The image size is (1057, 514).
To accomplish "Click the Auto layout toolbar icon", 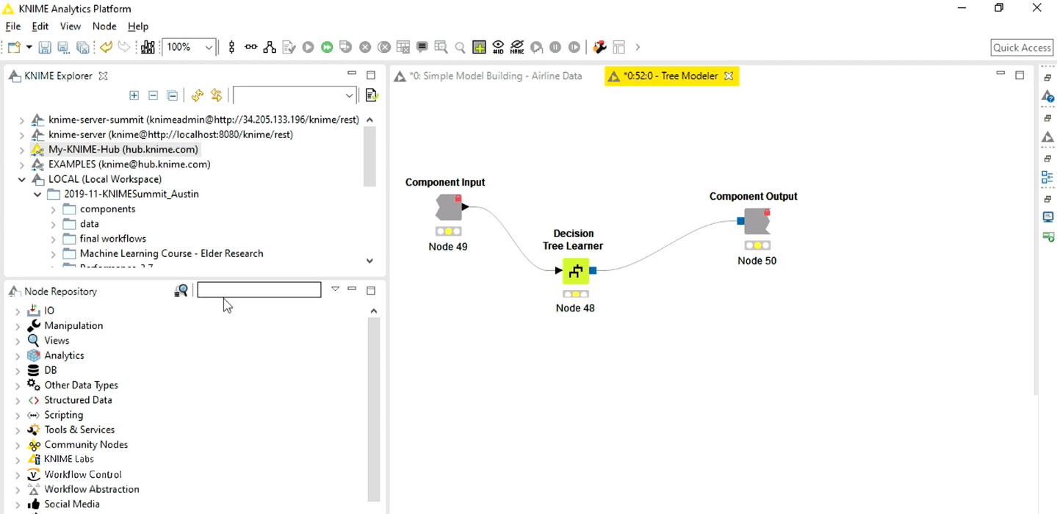I will (x=270, y=47).
